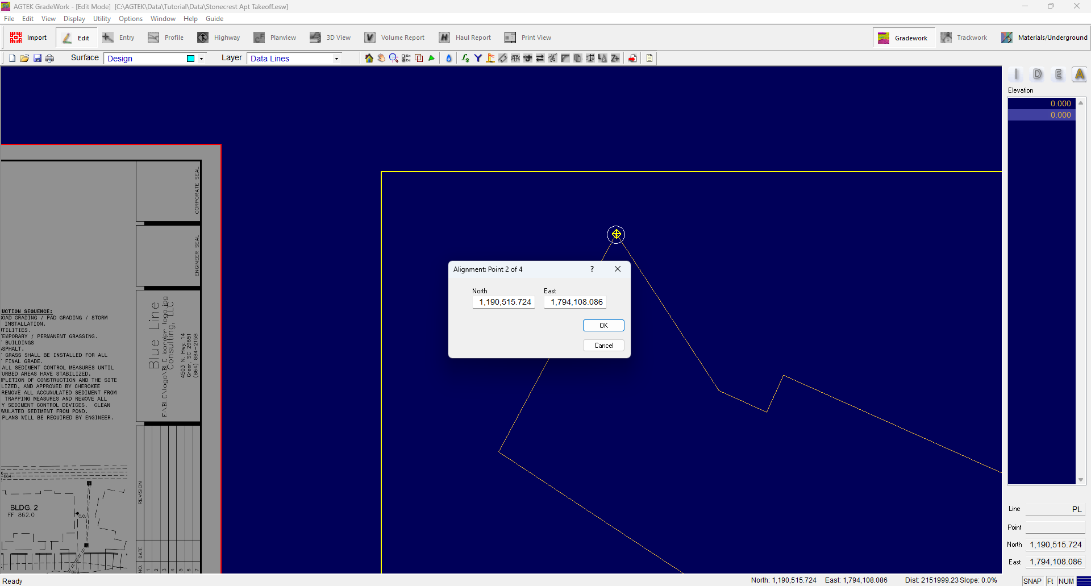Click the Home view icon
This screenshot has width=1091, height=586.
pyautogui.click(x=369, y=58)
